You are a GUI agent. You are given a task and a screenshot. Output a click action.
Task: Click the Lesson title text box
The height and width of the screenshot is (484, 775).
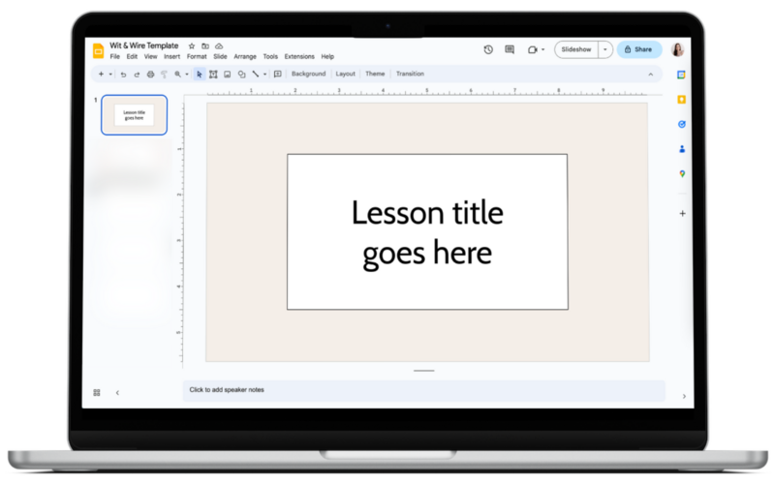[427, 231]
